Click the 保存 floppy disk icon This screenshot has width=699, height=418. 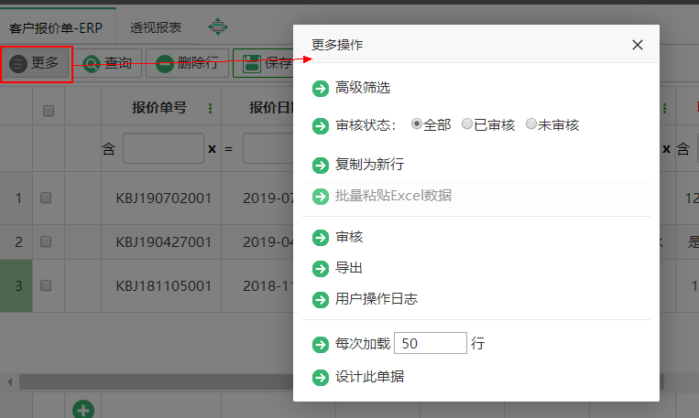(251, 64)
